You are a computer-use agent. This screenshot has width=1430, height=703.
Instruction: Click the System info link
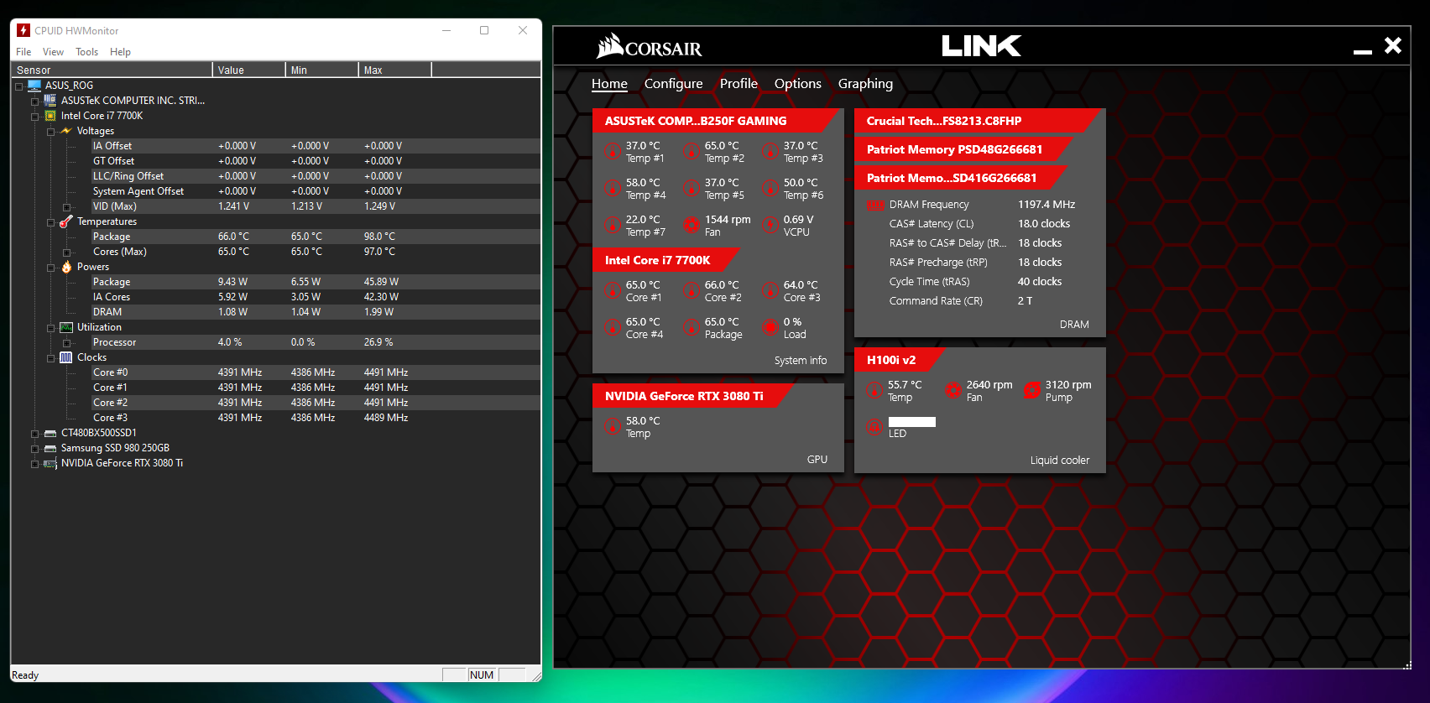(801, 361)
